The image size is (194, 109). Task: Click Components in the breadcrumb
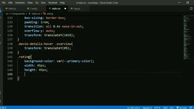click(x=18, y=14)
